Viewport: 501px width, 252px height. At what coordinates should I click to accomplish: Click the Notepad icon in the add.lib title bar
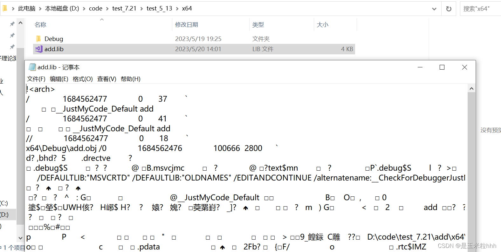pyautogui.click(x=32, y=67)
